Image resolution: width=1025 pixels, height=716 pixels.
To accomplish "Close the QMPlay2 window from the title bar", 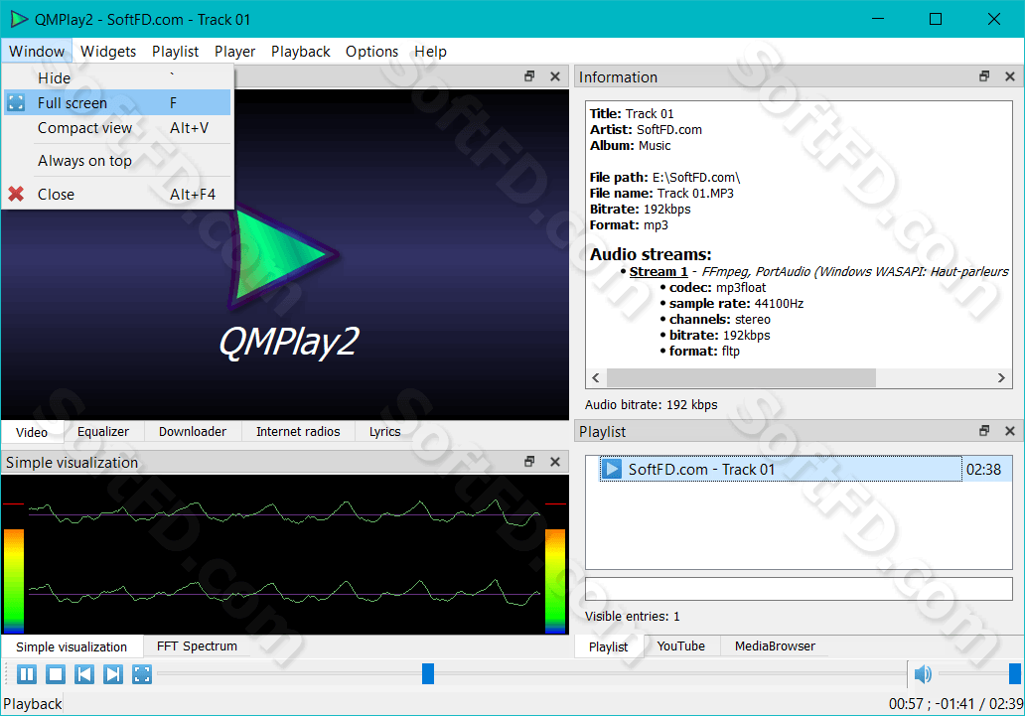I will pyautogui.click(x=993, y=19).
